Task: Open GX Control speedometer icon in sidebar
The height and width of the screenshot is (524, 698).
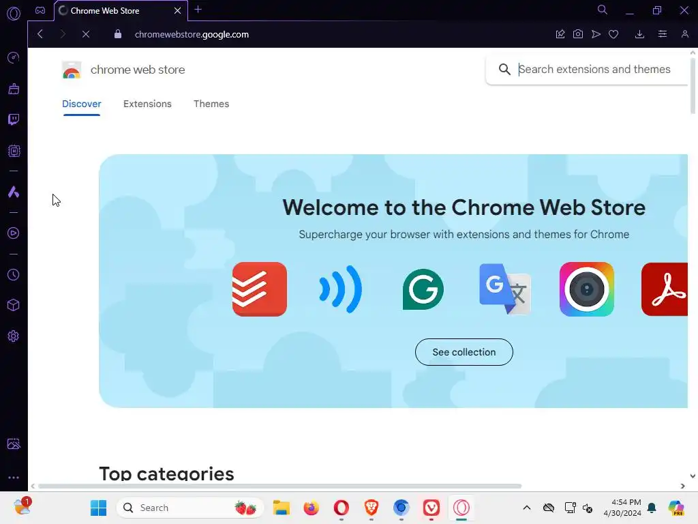Action: click(x=14, y=57)
